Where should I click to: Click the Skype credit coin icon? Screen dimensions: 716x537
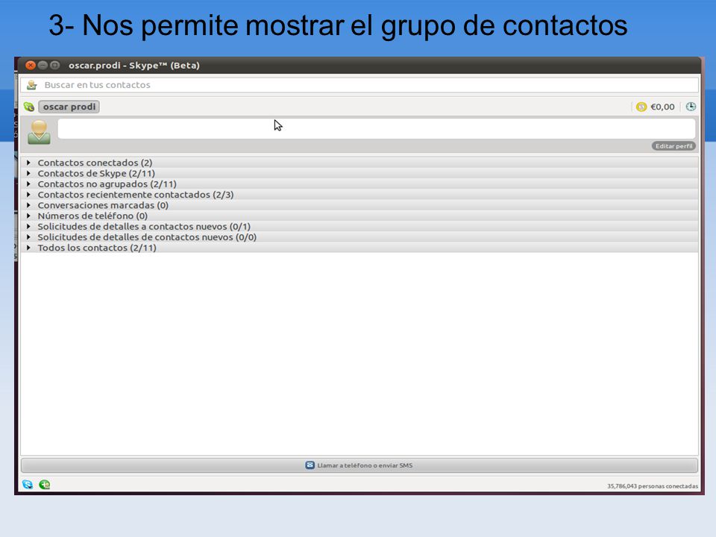641,107
